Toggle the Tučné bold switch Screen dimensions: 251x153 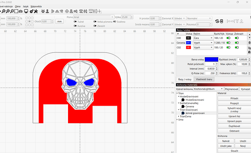point(75,21)
